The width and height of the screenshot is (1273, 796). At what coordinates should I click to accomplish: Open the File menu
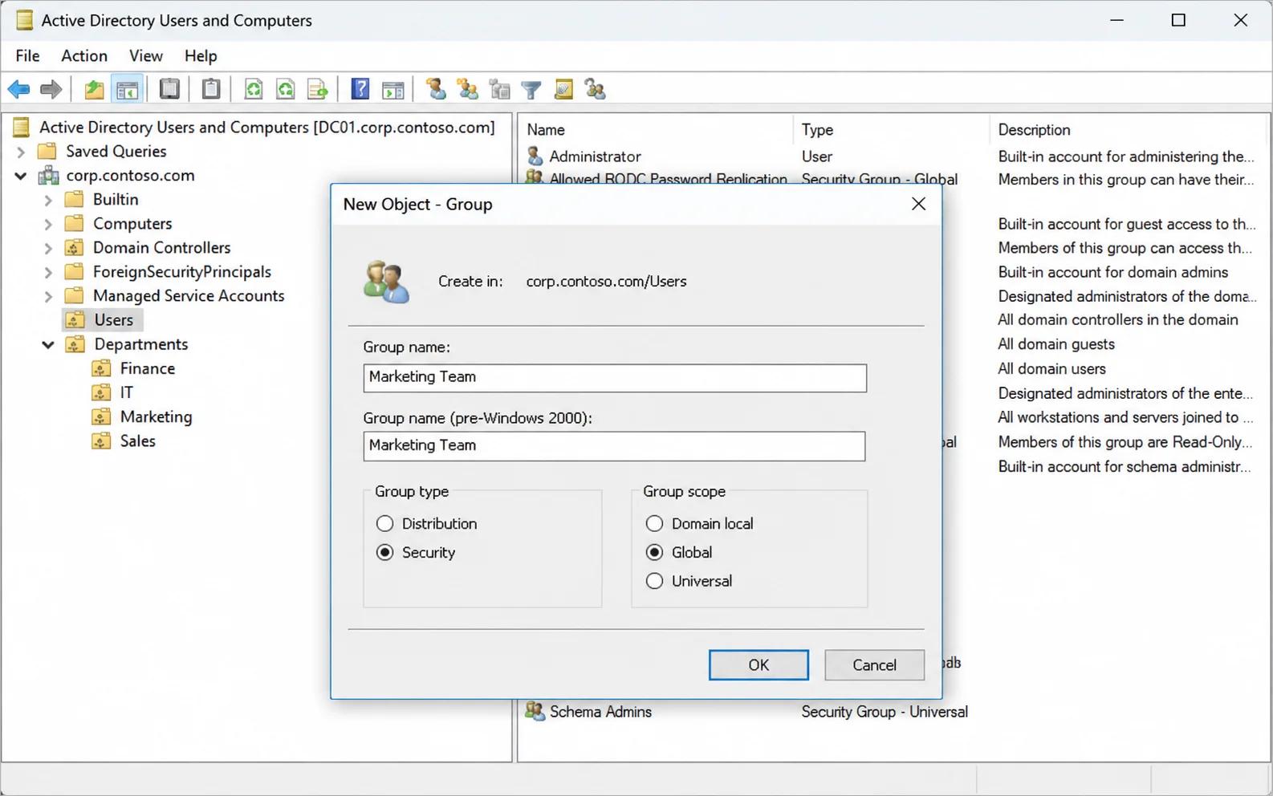point(27,55)
